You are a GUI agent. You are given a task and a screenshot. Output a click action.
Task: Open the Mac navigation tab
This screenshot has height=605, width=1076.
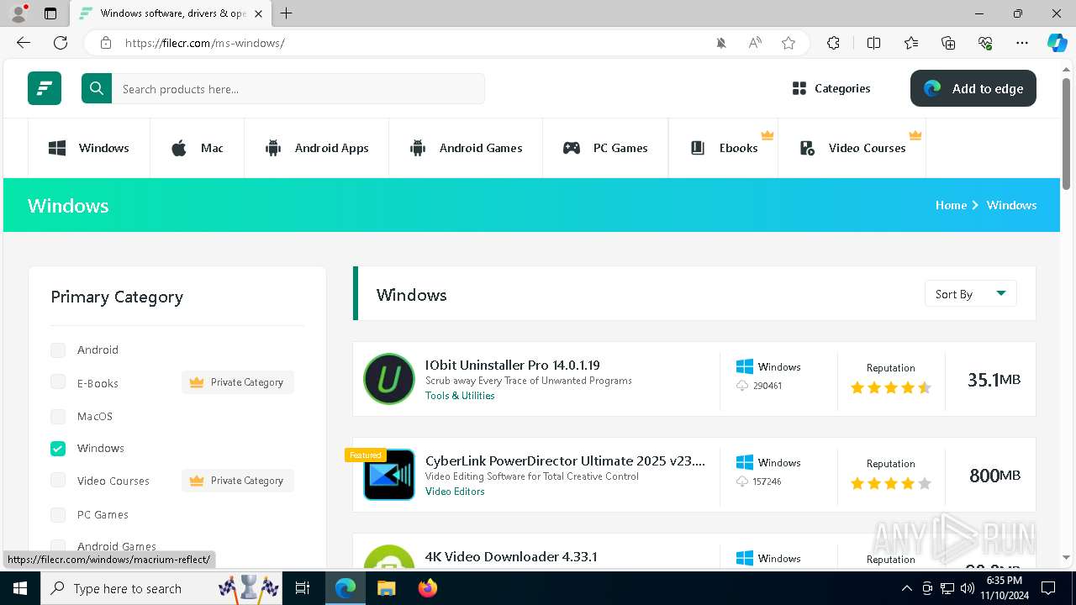click(198, 148)
